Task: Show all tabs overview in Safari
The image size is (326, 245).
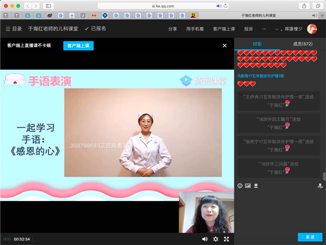Action: coord(318,6)
